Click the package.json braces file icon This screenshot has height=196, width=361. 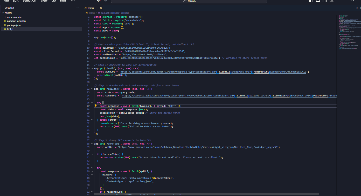pyautogui.click(x=5, y=25)
